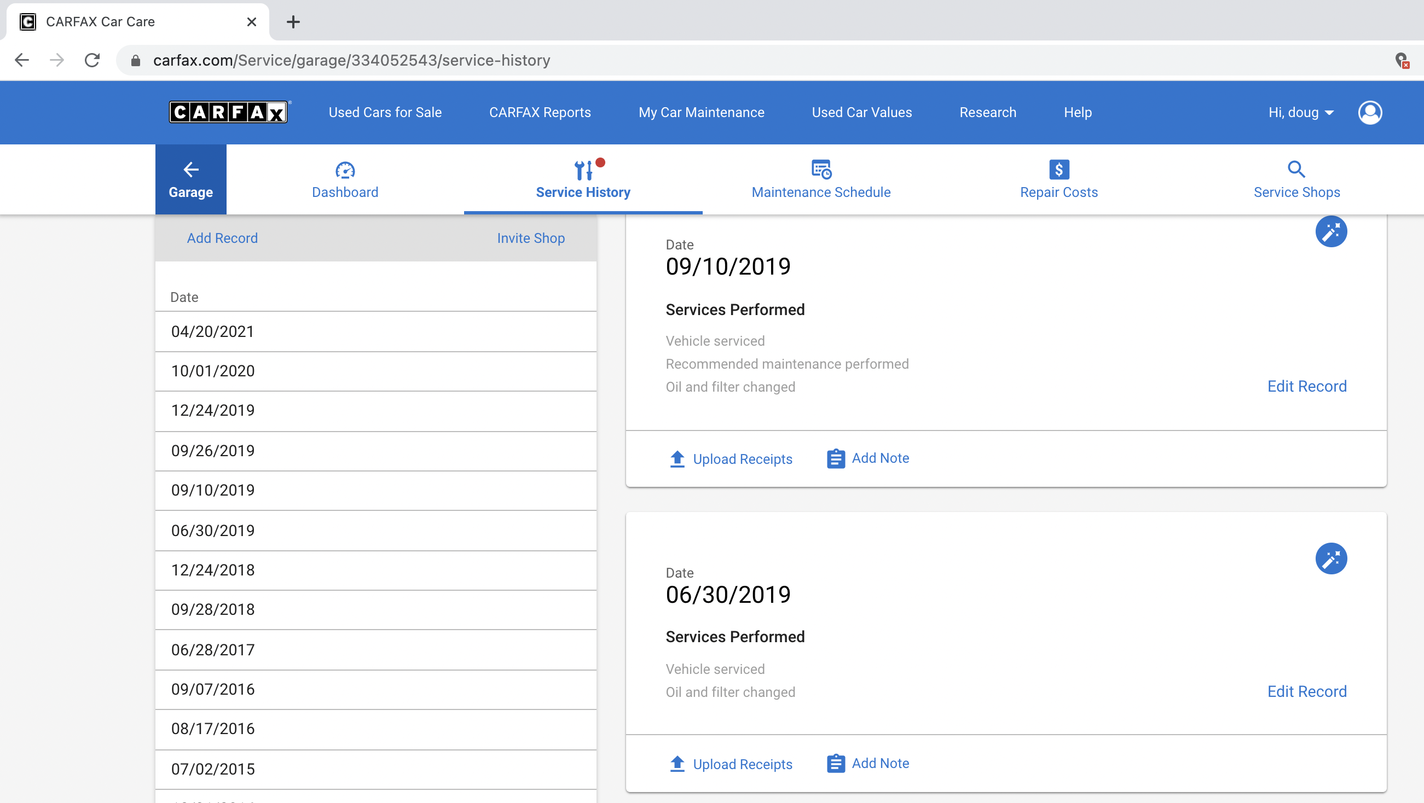
Task: Click the Service Shops magnifier icon
Action: [1296, 169]
